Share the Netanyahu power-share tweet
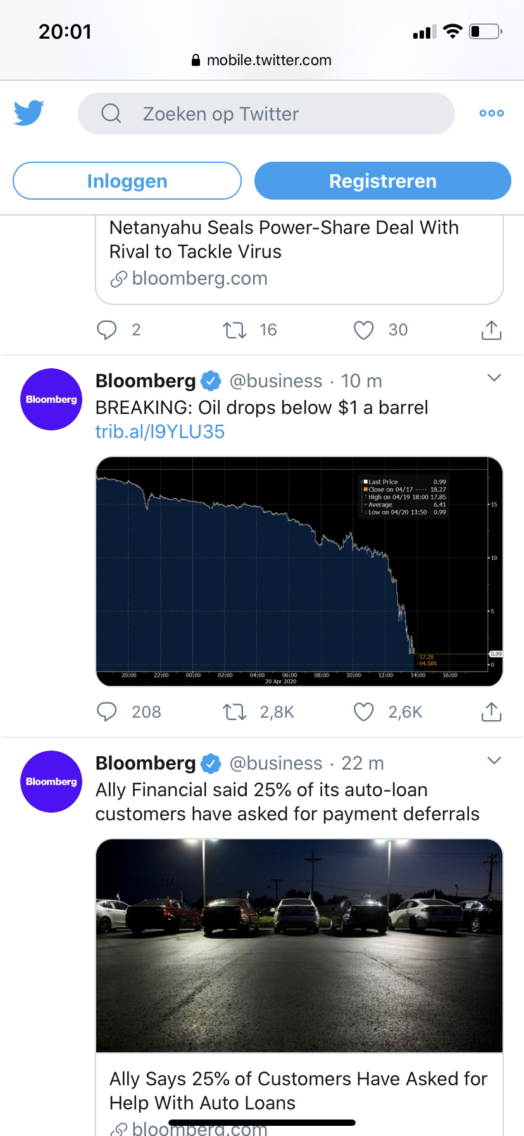This screenshot has width=524, height=1136. [x=491, y=330]
